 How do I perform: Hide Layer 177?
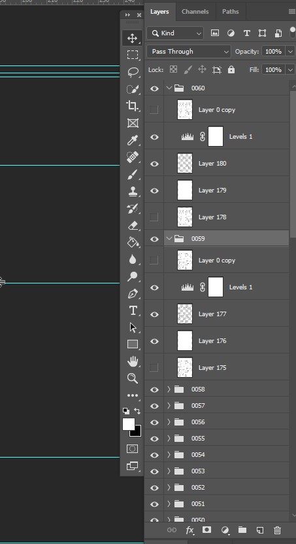coord(154,314)
